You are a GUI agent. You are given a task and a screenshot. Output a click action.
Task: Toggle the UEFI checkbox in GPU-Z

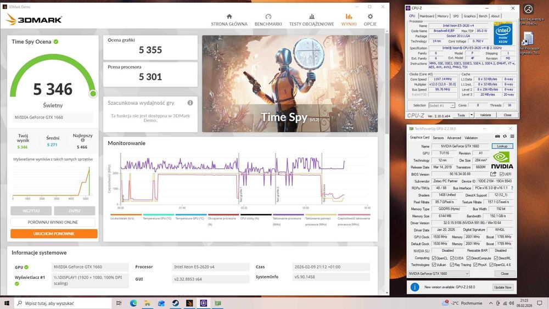point(502,174)
